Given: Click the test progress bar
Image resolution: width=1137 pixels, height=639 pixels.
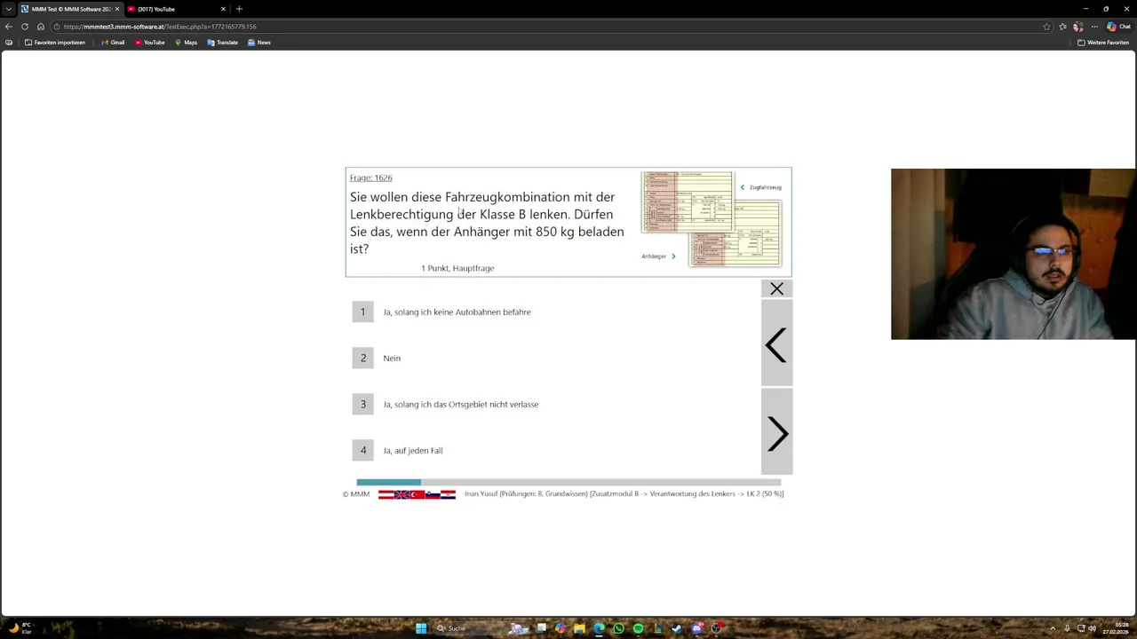Looking at the screenshot, I should click(x=568, y=482).
